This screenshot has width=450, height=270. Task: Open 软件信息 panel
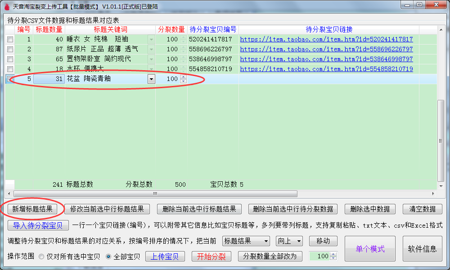tap(422, 249)
